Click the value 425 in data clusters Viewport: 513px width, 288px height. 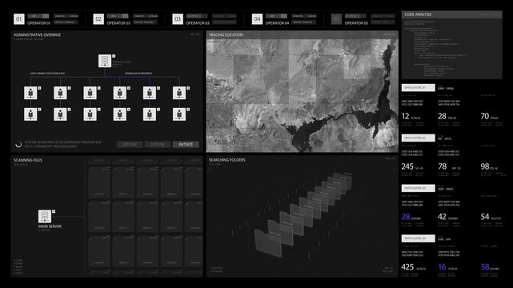[407, 267]
